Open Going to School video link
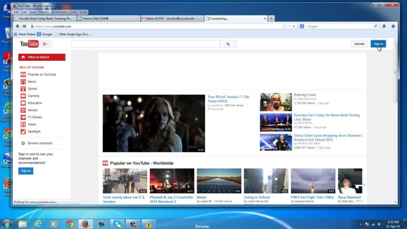The height and width of the screenshot is (229, 407). click(257, 197)
